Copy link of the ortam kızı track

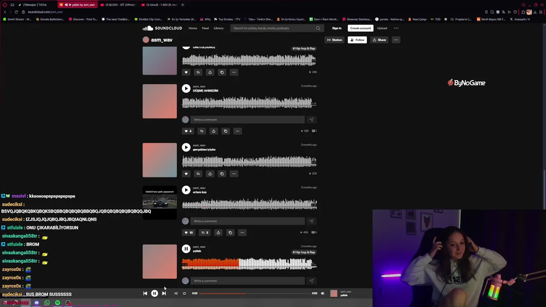[230, 232]
